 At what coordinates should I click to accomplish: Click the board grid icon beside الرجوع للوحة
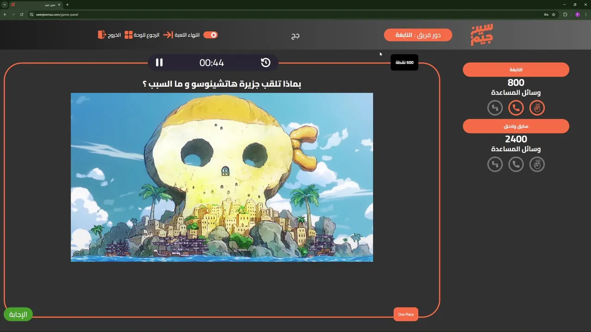click(x=128, y=35)
